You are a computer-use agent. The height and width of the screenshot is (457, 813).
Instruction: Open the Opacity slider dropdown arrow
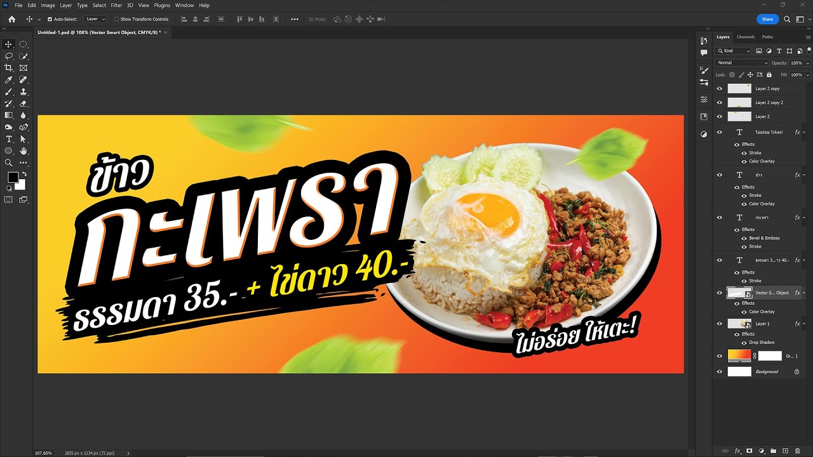point(807,63)
